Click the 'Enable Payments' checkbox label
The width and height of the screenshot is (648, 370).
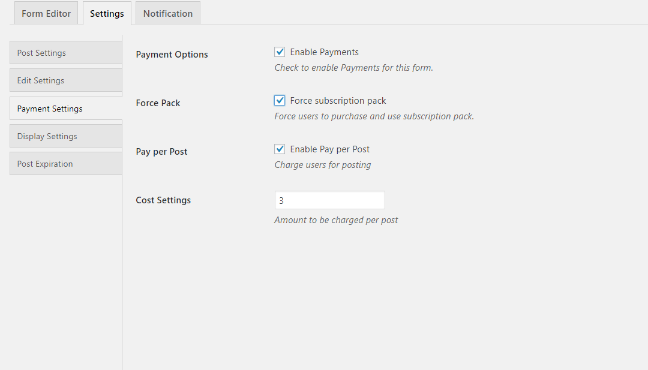click(325, 52)
